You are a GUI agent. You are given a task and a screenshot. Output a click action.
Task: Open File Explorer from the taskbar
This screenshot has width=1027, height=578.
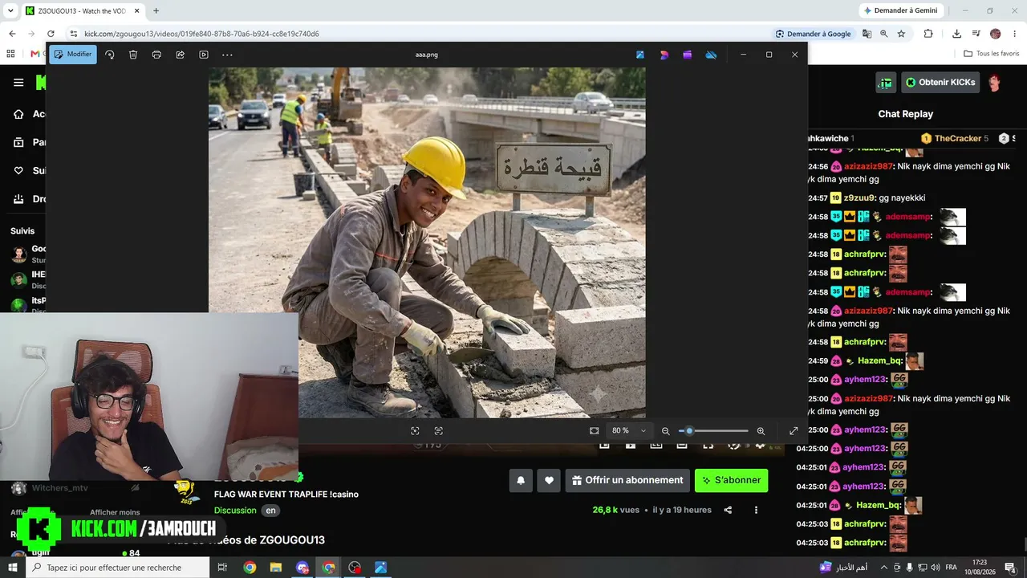click(276, 568)
